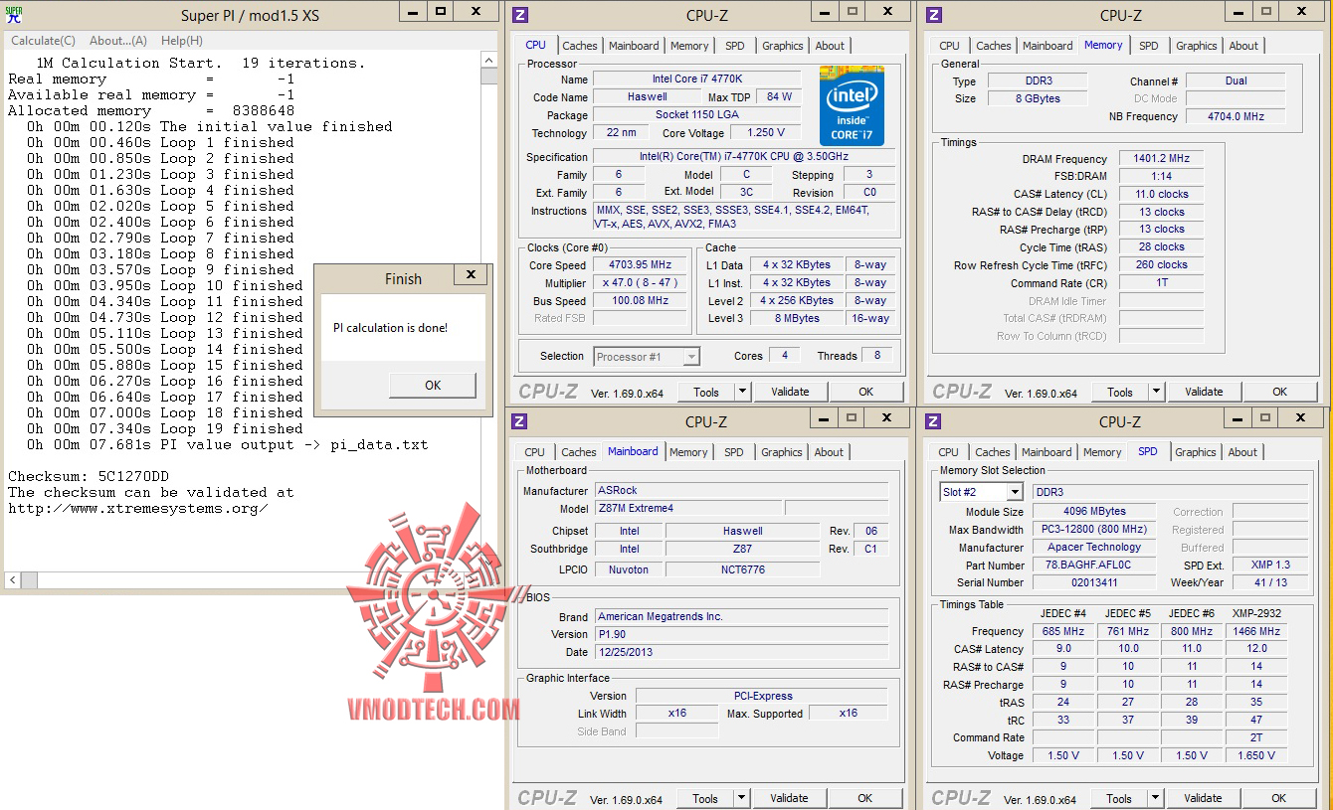Open Caches tab in the CPU-Z Memory window
Viewport: 1333px width, 810px height.
coord(994,46)
